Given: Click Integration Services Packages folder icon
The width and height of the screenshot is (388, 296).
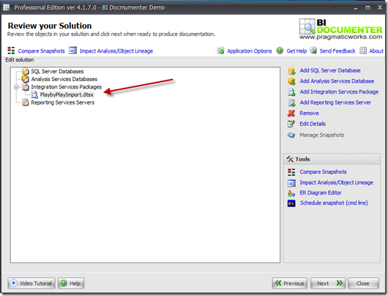Looking at the screenshot, I should (x=25, y=87).
